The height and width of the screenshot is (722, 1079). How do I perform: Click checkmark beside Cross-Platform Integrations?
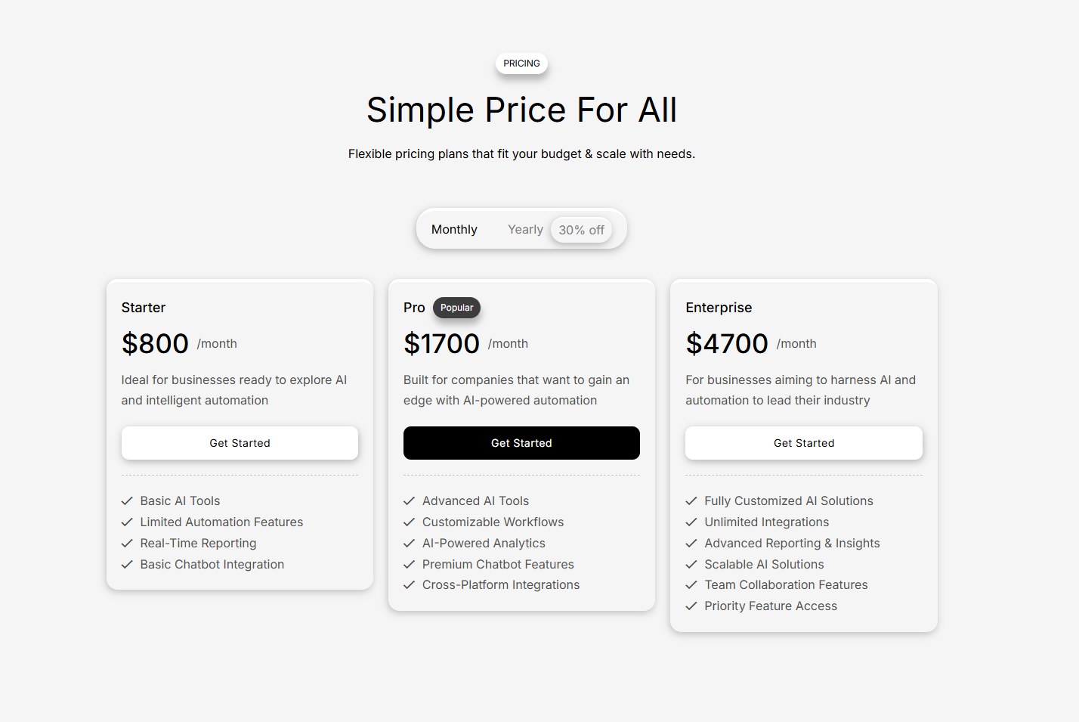pos(410,584)
